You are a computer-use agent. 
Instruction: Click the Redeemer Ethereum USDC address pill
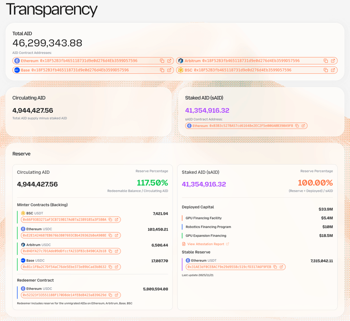pos(64,295)
